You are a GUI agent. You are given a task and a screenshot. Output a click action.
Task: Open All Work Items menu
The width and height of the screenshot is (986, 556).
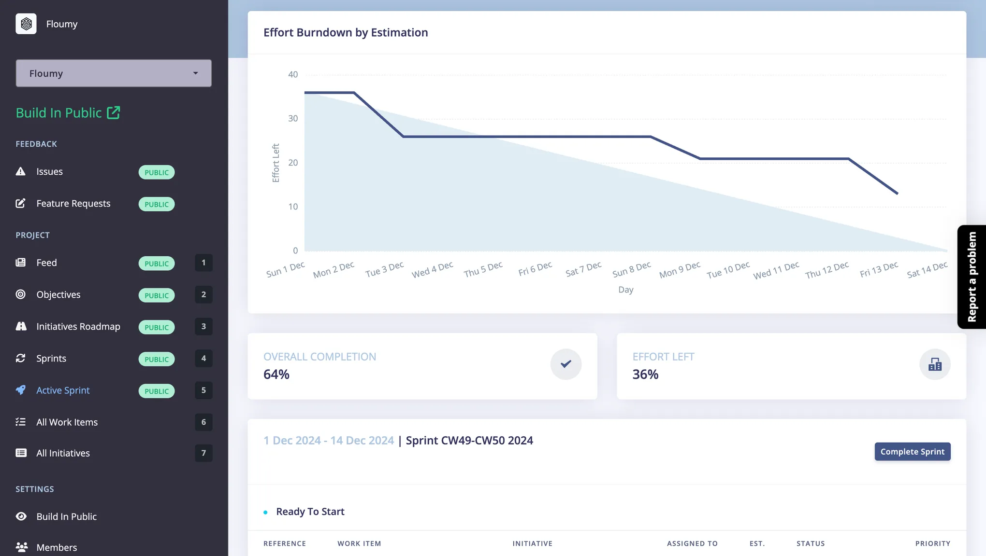[x=67, y=422]
